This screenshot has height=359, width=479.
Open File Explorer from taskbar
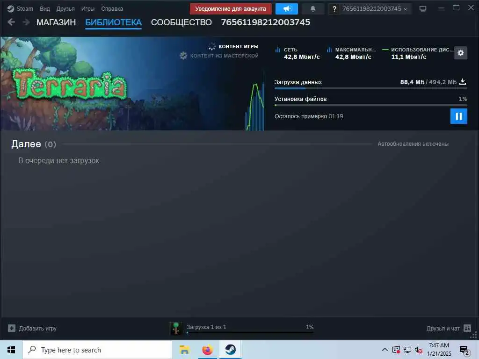(x=184, y=350)
